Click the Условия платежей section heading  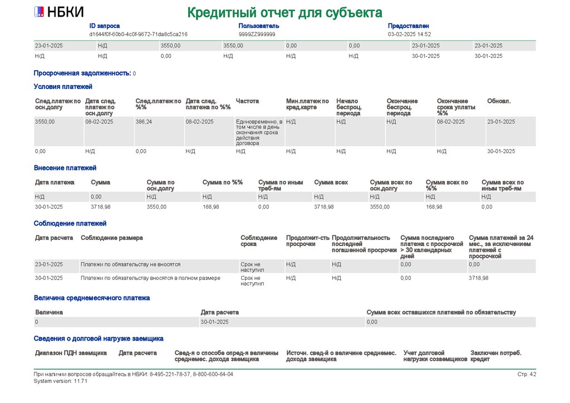(63, 86)
